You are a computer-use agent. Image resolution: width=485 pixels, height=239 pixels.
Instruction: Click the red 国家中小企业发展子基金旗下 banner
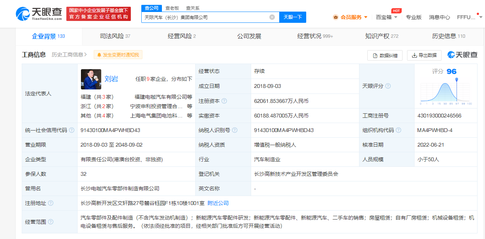coord(99,14)
